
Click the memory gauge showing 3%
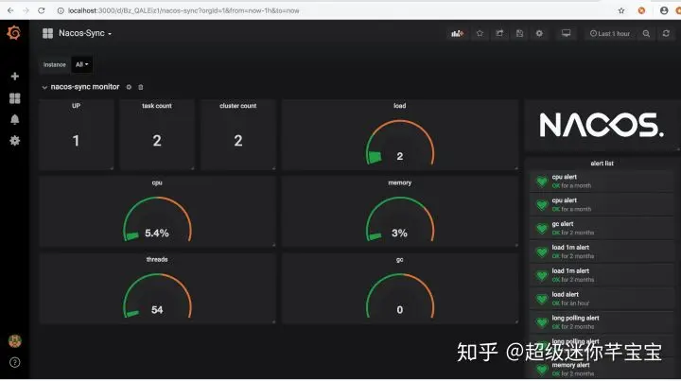tap(399, 219)
